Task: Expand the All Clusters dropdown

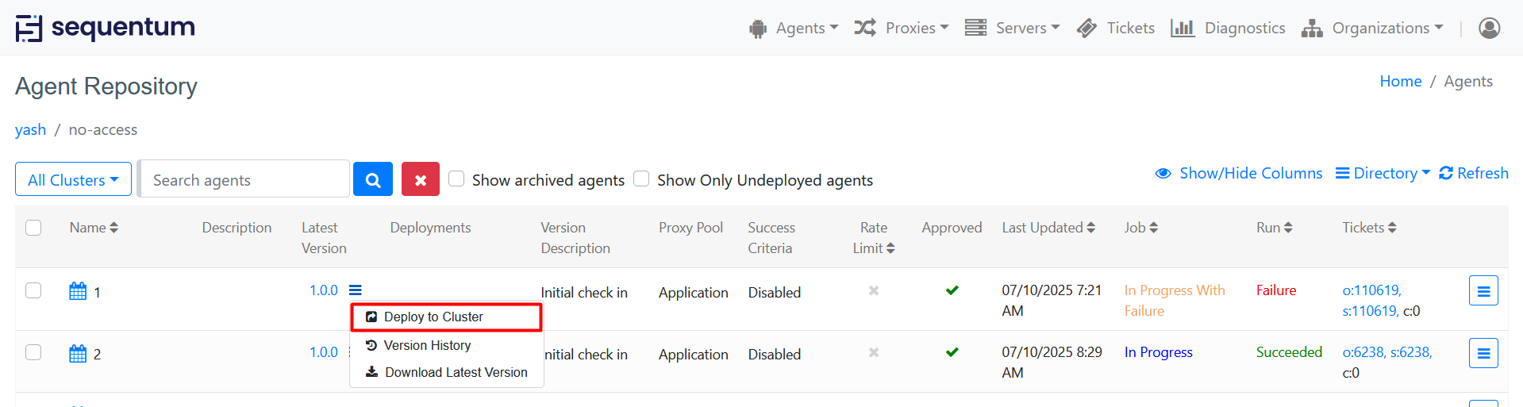Action: (73, 179)
